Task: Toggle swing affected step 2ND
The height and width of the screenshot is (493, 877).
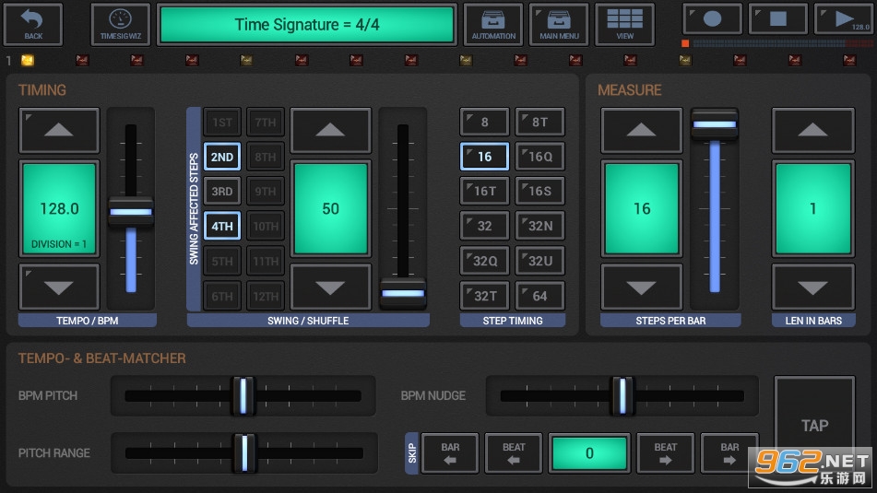Action: click(222, 157)
